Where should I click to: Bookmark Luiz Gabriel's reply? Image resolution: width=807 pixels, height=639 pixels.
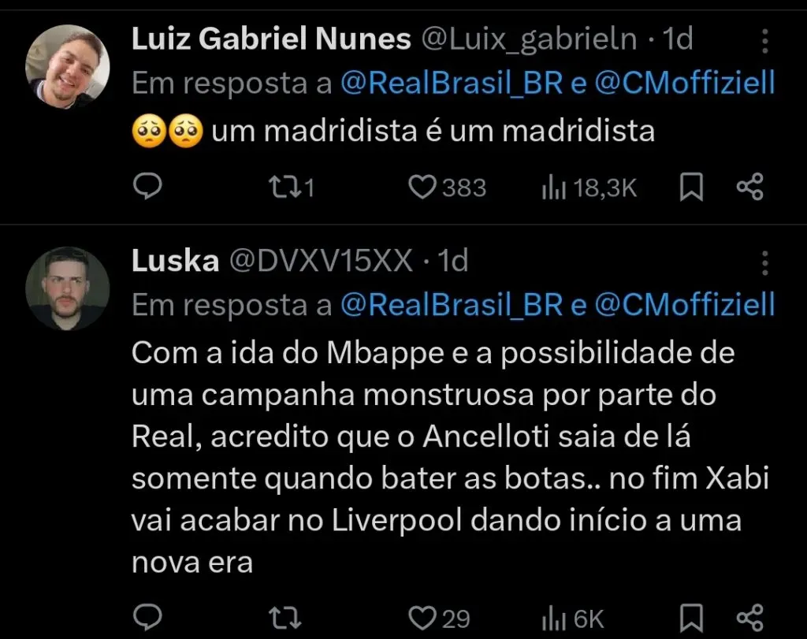690,188
